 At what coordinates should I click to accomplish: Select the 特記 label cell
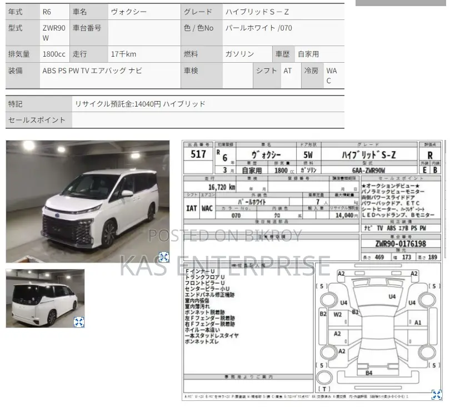(x=39, y=104)
